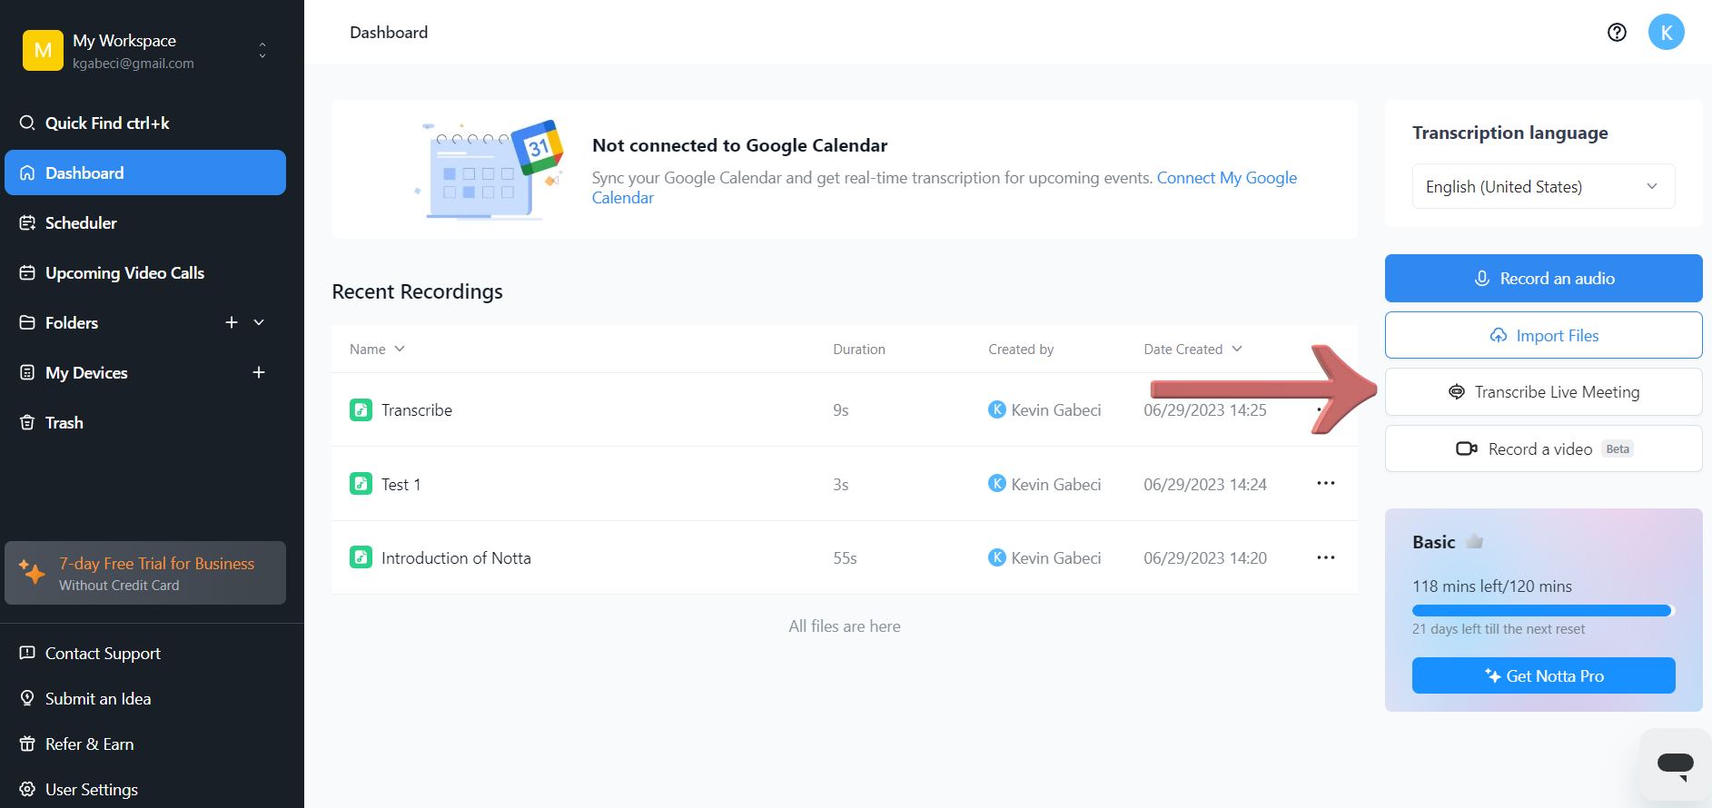Open the Transcription language dropdown
1712x808 pixels.
point(1544,186)
